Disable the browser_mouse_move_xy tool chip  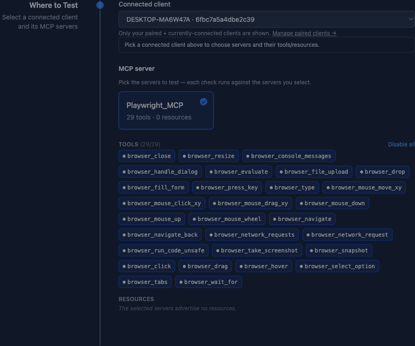point(364,188)
